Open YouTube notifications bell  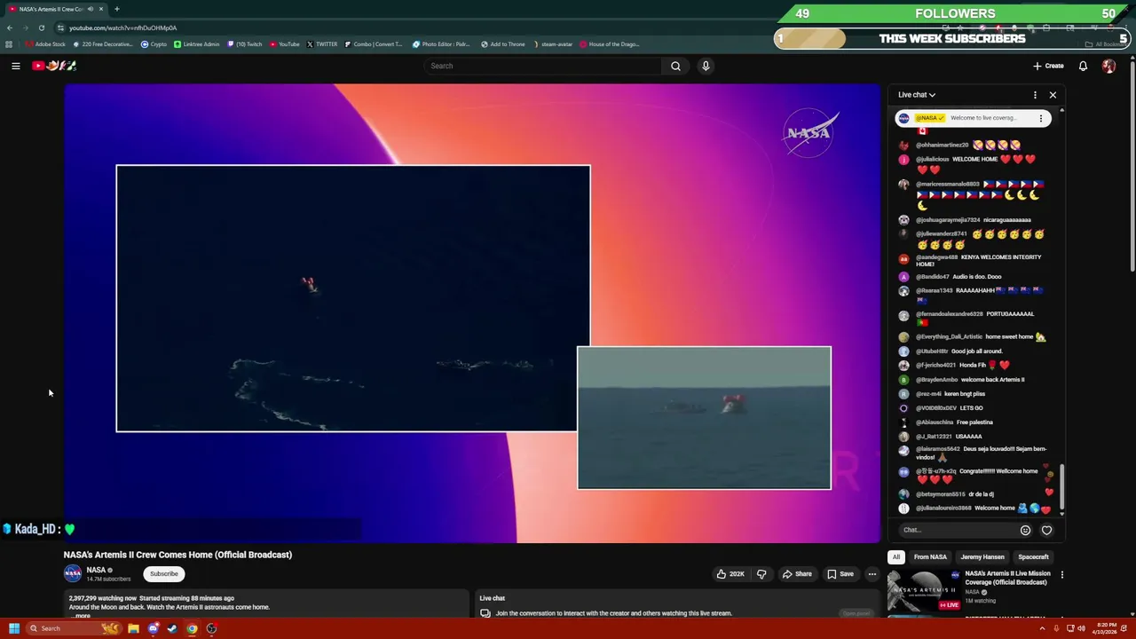coord(1083,66)
